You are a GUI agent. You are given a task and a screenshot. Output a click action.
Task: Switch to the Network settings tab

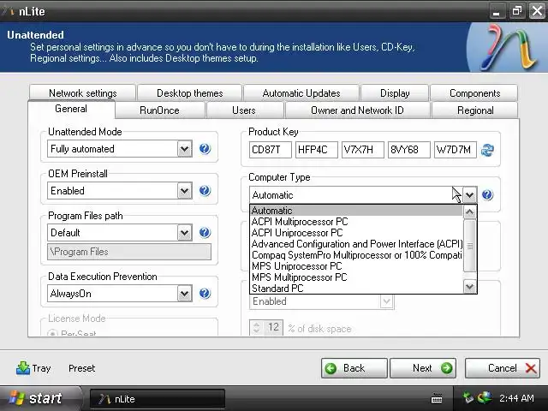tap(83, 93)
